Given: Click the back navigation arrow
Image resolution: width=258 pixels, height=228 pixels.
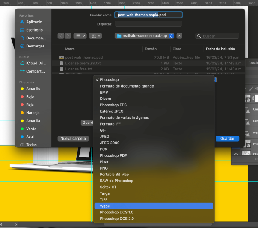Looking at the screenshot, I should point(61,36).
